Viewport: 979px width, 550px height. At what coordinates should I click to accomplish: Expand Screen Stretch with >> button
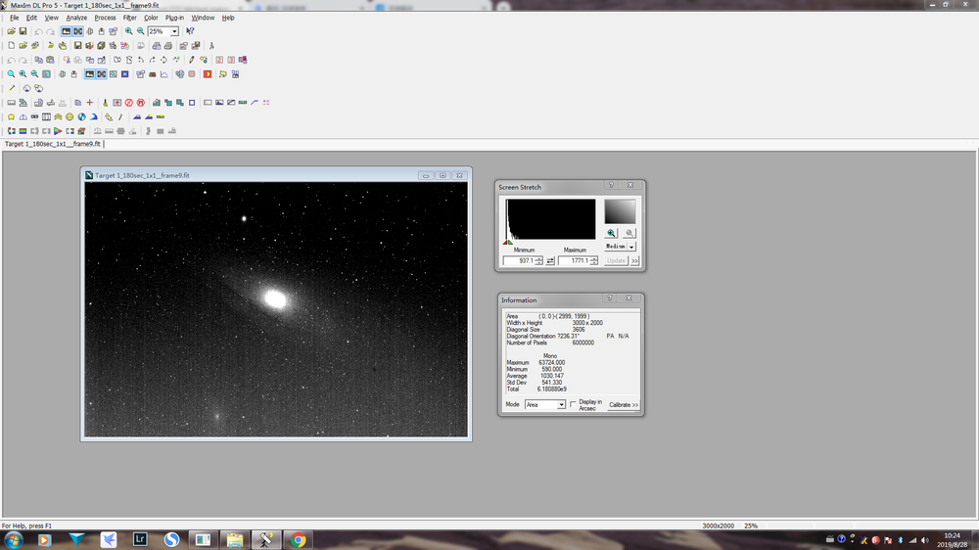(x=635, y=261)
